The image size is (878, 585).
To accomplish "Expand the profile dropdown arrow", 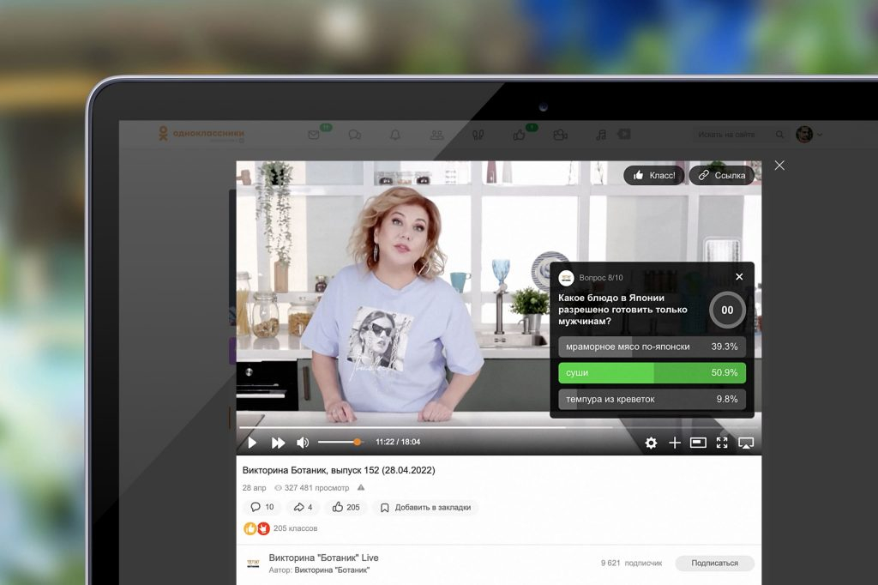I will point(820,135).
